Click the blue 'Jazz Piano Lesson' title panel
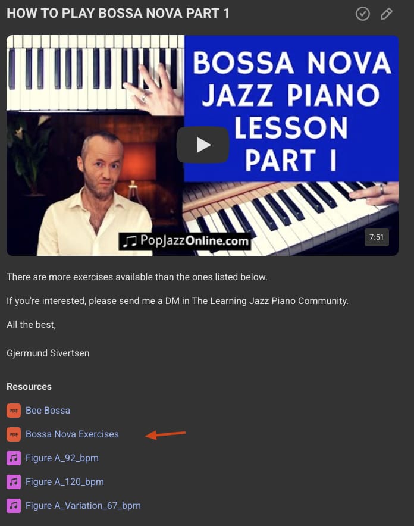The height and width of the screenshot is (526, 414). click(x=291, y=108)
